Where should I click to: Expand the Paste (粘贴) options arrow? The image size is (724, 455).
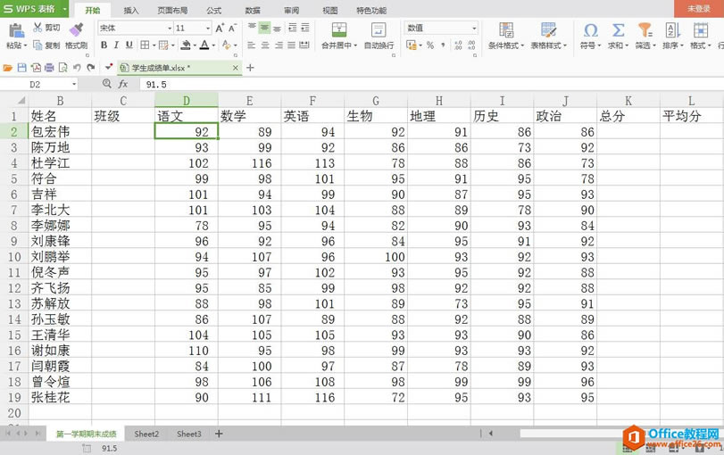tap(25, 45)
